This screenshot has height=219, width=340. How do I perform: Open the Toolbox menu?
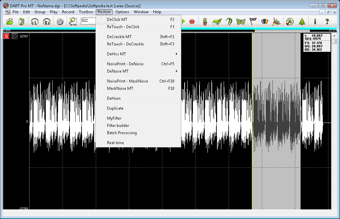pos(86,12)
